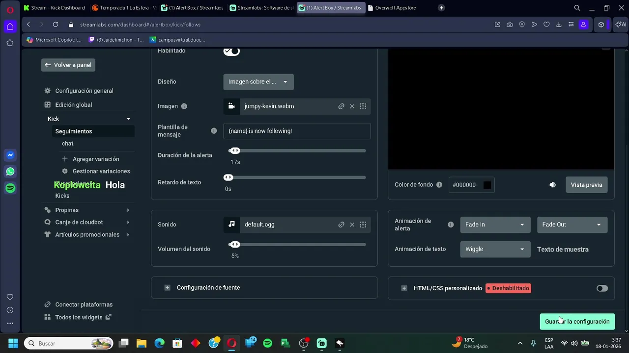Select the chat variation in the sidebar
629x353 pixels.
[68, 144]
